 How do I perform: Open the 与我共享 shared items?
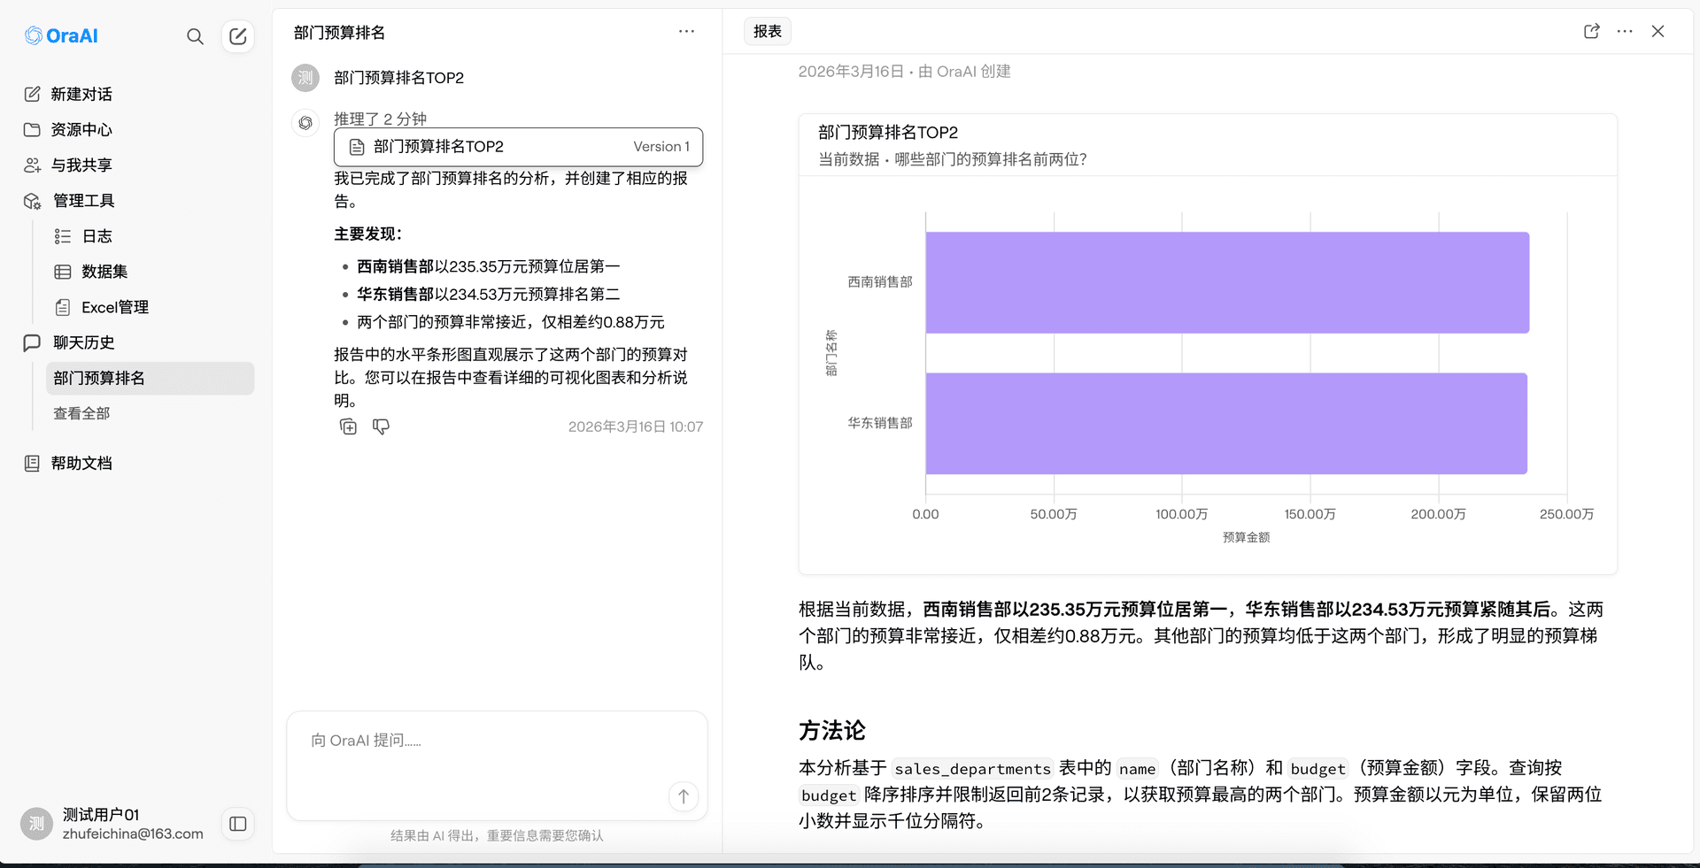click(x=82, y=165)
